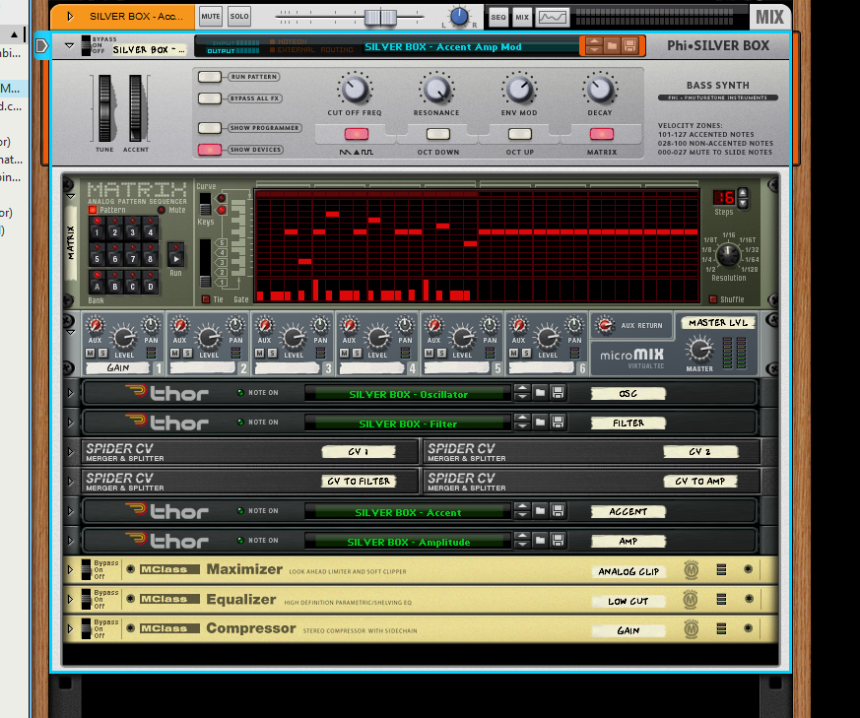Browse patches for Thor SILVER BOX - Oscillator
Viewport: 860px width, 718px height.
coord(540,393)
